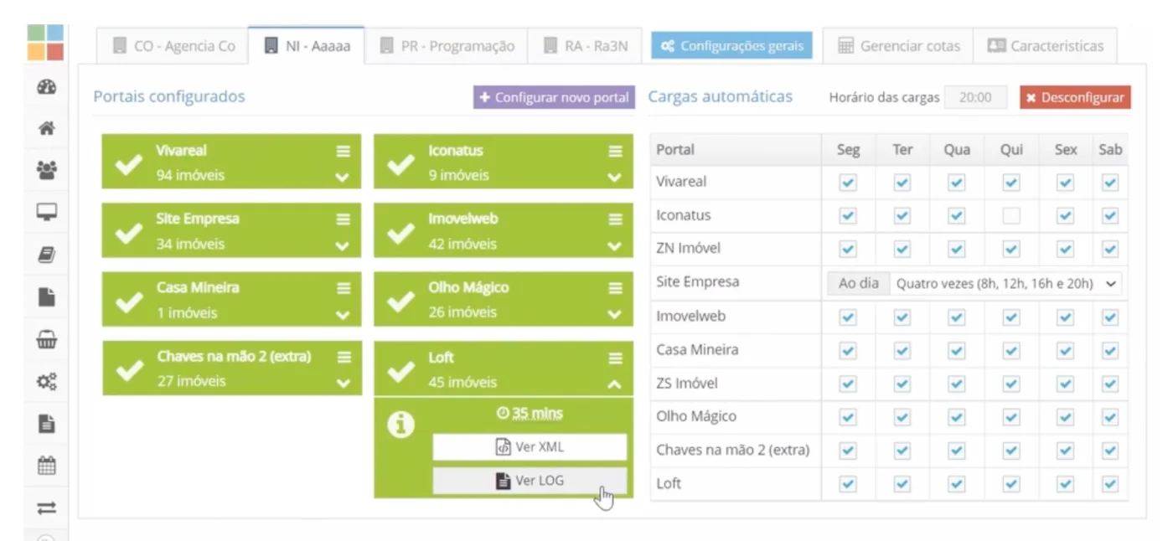Click Ver XML button

point(530,447)
